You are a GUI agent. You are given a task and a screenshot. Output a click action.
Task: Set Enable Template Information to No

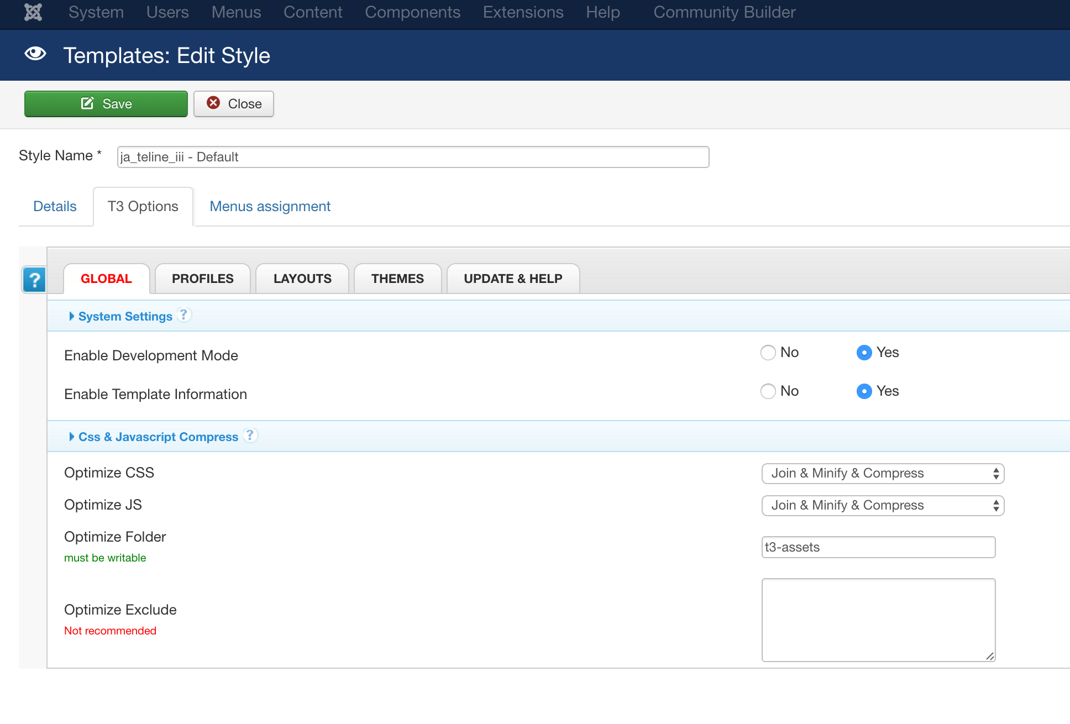click(x=768, y=391)
